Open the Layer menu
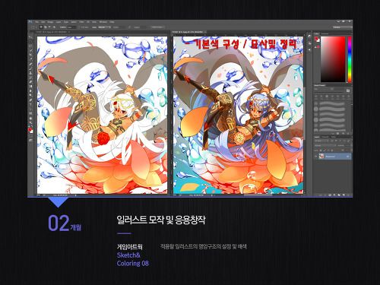Screen dimensions: 380x285 pos(59,22)
